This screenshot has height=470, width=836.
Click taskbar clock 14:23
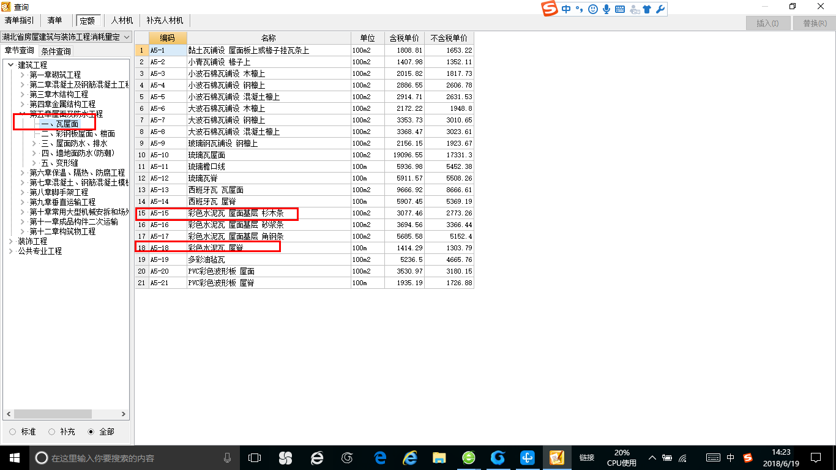point(781,453)
